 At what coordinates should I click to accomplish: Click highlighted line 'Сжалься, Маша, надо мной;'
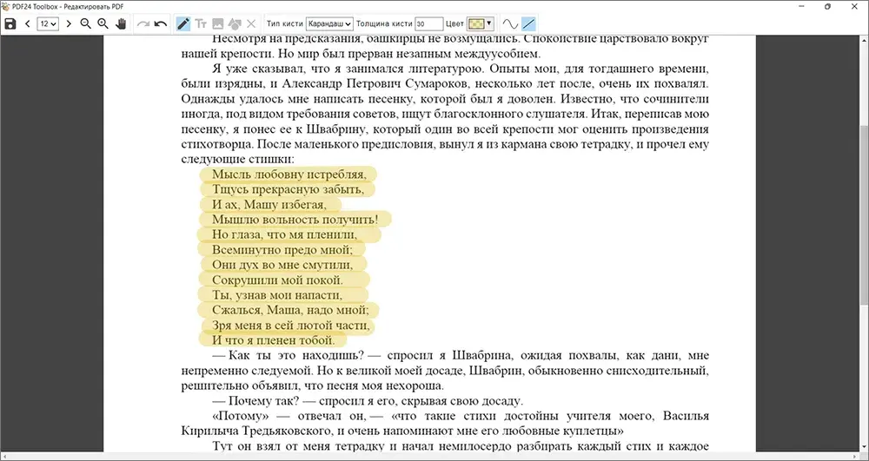290,310
